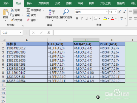Viewport: 137px width, 103px height.
Task: Select row 5 header
Action: point(3,60)
